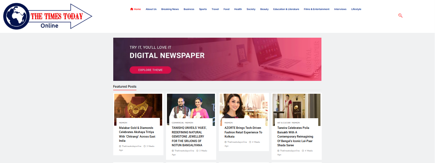Image resolution: width=435 pixels, height=163 pixels.
Task: Open the Interviews category
Action: point(340,9)
